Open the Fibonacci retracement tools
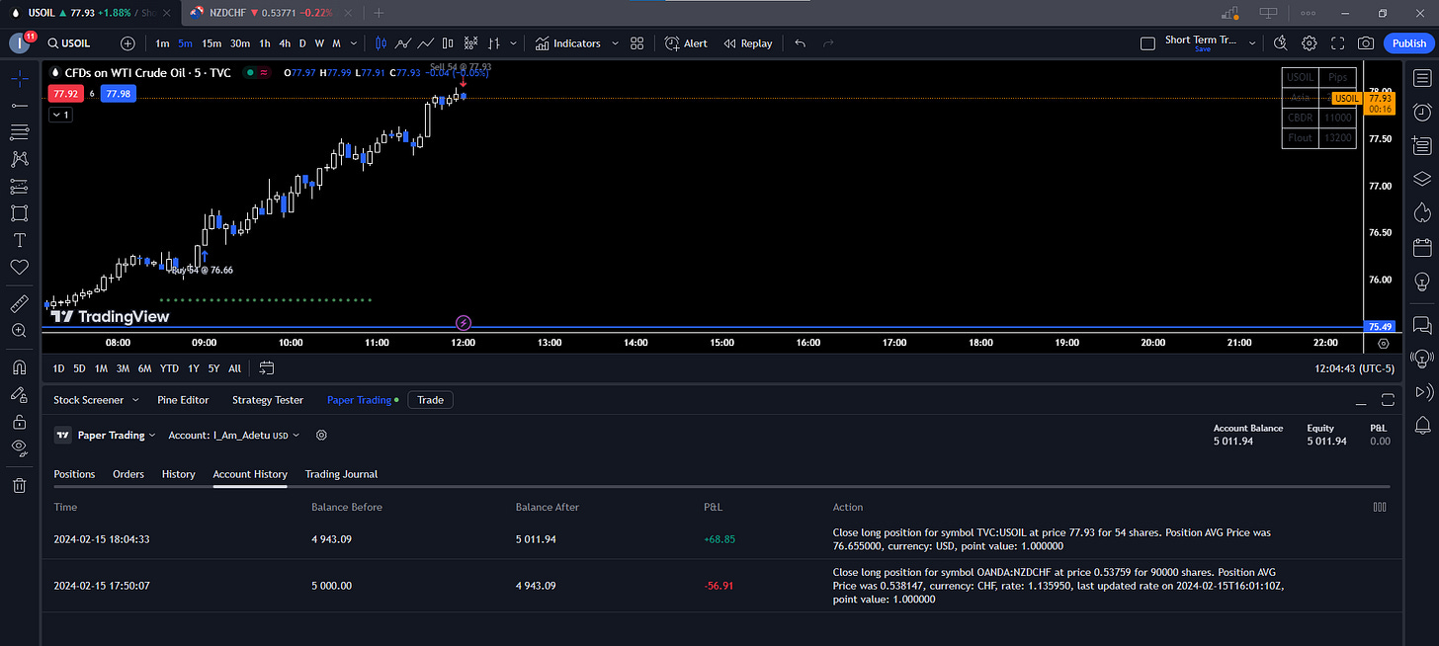The height and width of the screenshot is (646, 1439). (x=19, y=131)
